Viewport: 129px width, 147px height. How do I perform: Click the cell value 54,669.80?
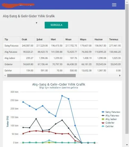coord(28,64)
